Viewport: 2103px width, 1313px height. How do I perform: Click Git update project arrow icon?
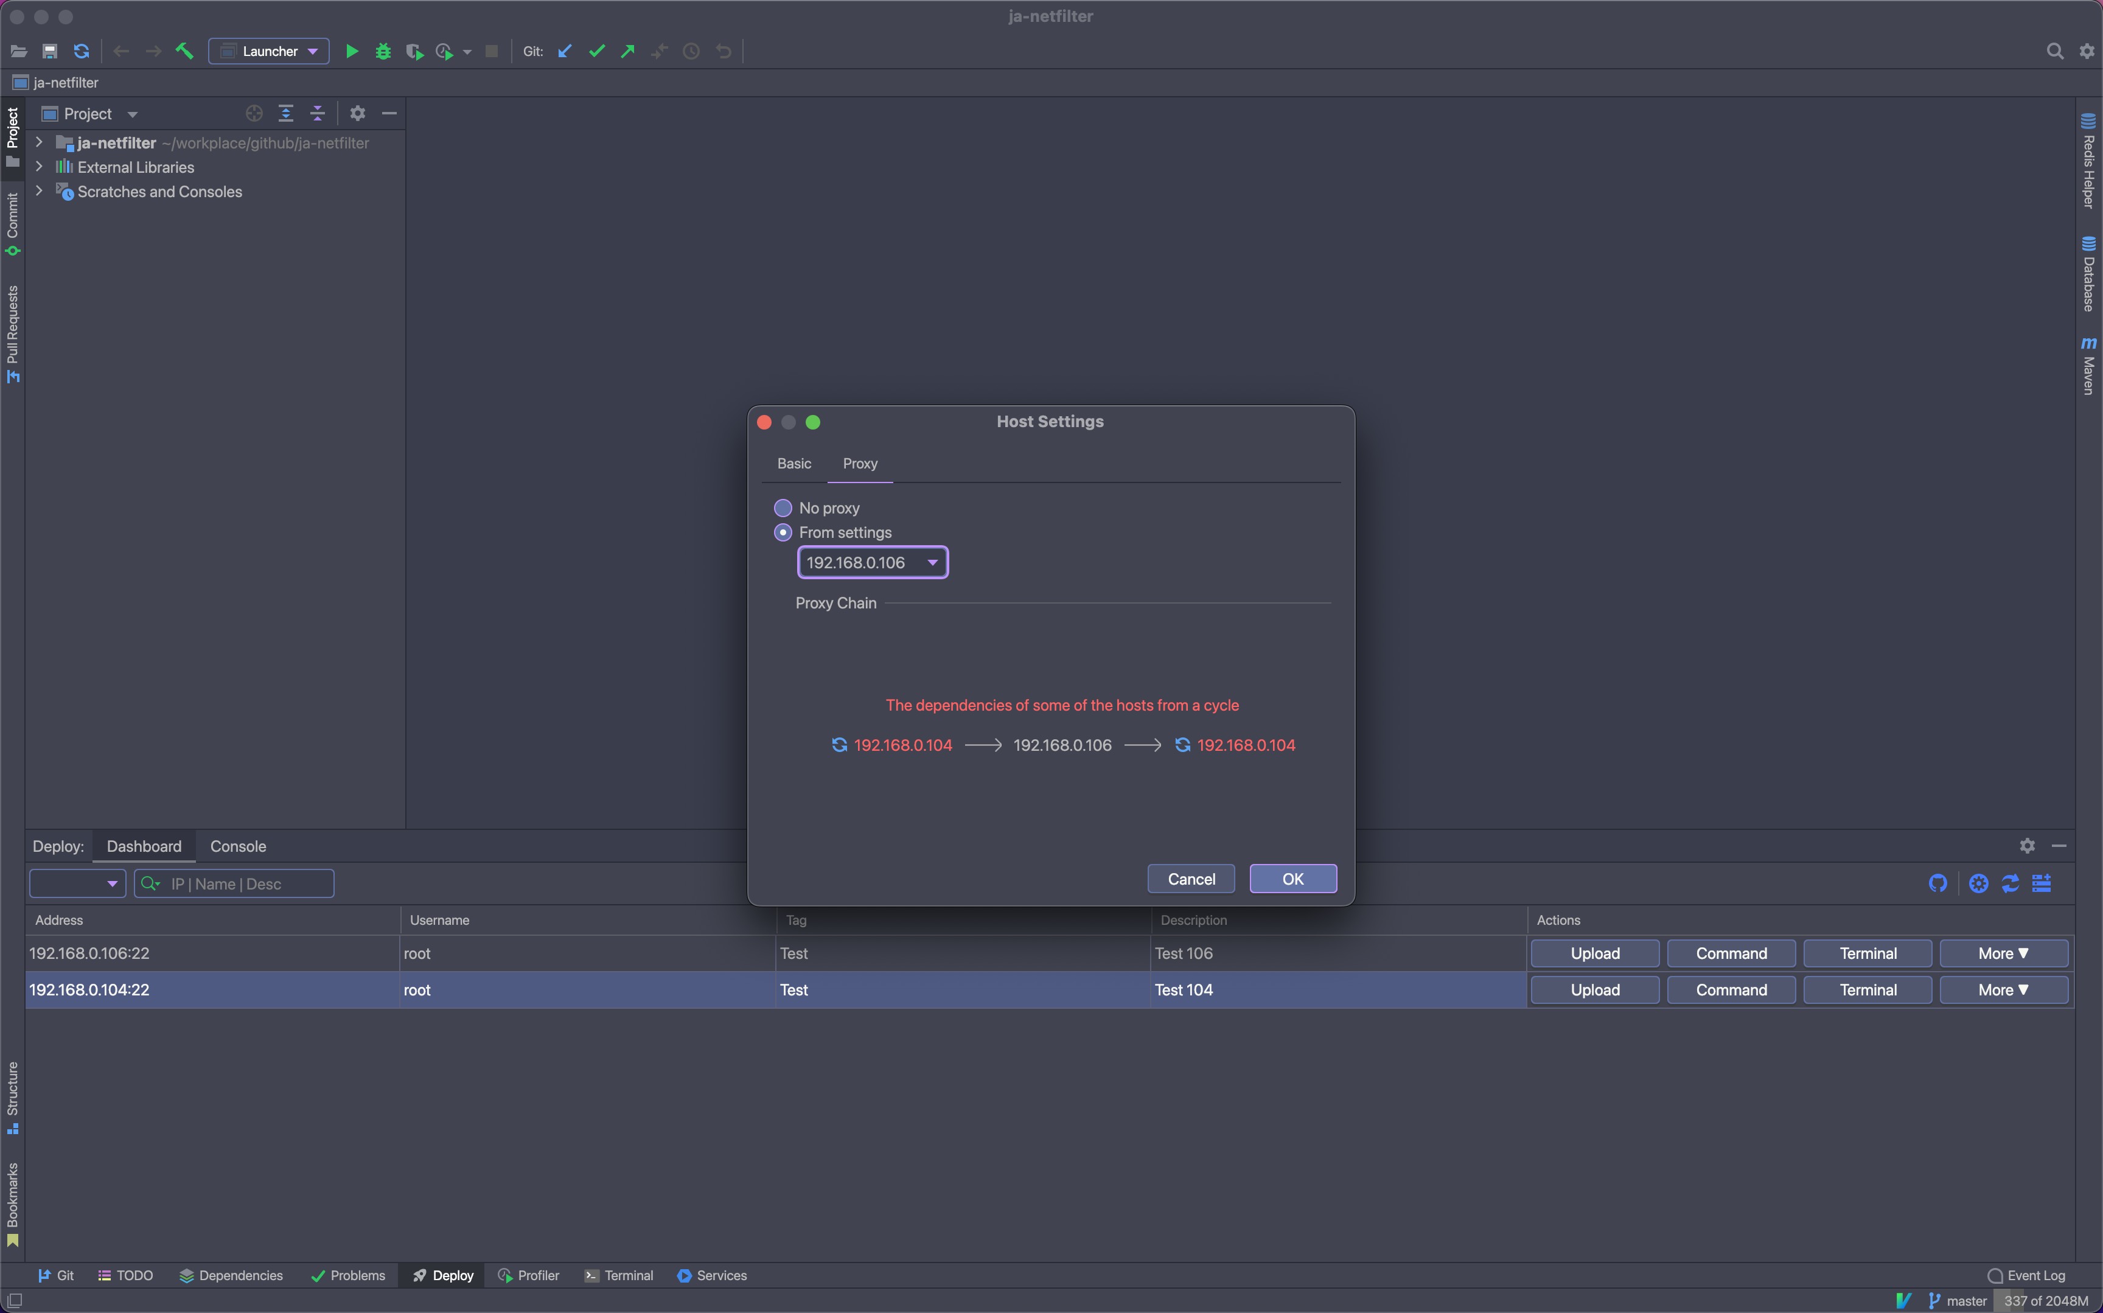point(565,51)
